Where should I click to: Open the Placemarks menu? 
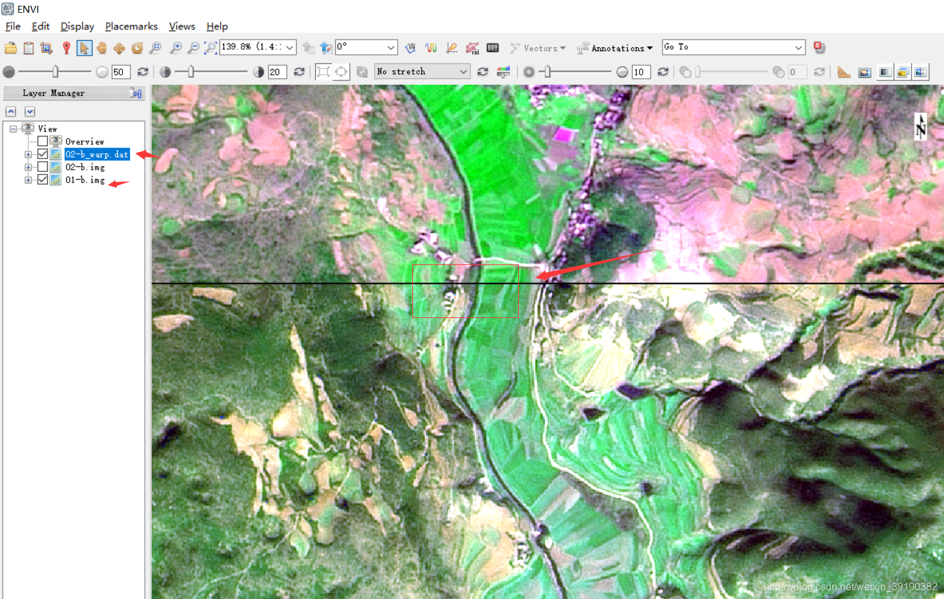pos(131,26)
